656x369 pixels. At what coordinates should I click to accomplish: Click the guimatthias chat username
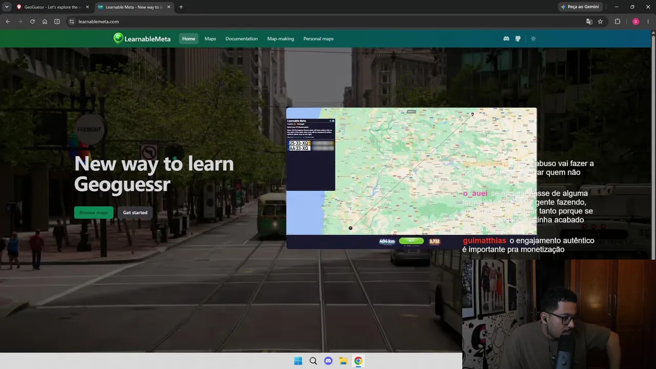[x=484, y=241]
